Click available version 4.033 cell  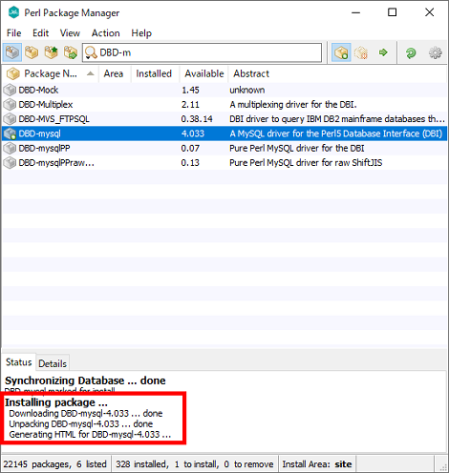click(193, 134)
